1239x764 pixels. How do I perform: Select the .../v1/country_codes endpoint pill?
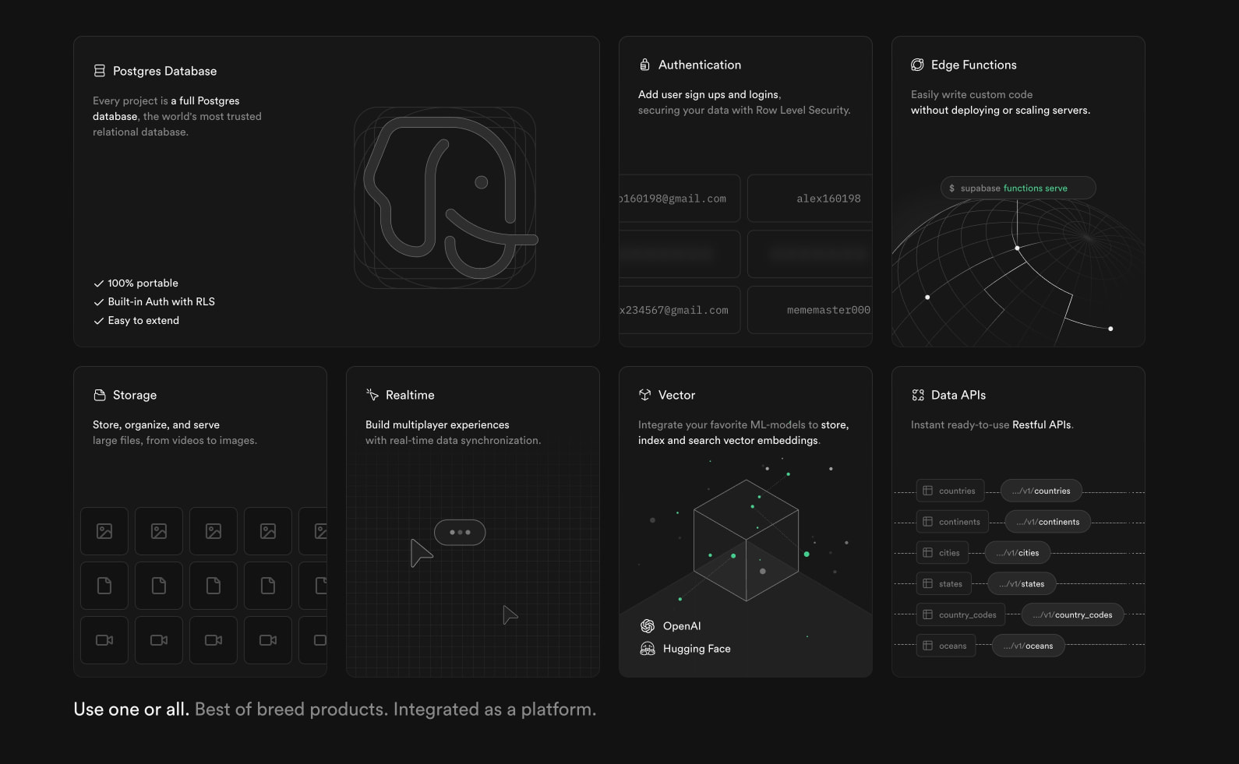(1072, 614)
